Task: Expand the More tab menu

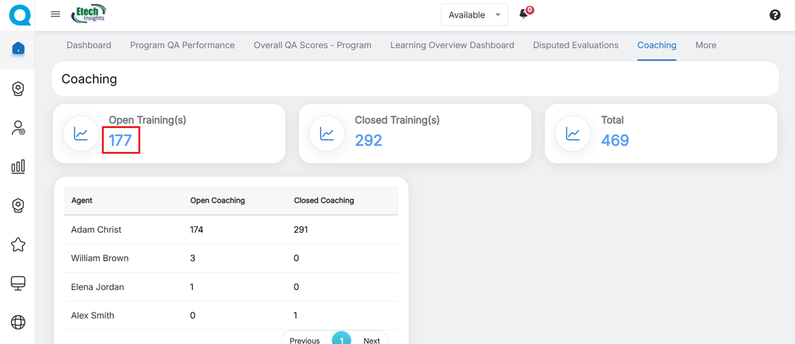Action: (x=706, y=45)
